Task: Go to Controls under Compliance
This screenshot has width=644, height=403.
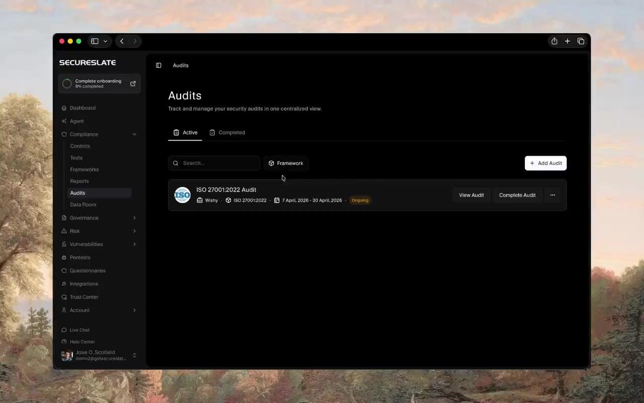Action: click(x=80, y=146)
